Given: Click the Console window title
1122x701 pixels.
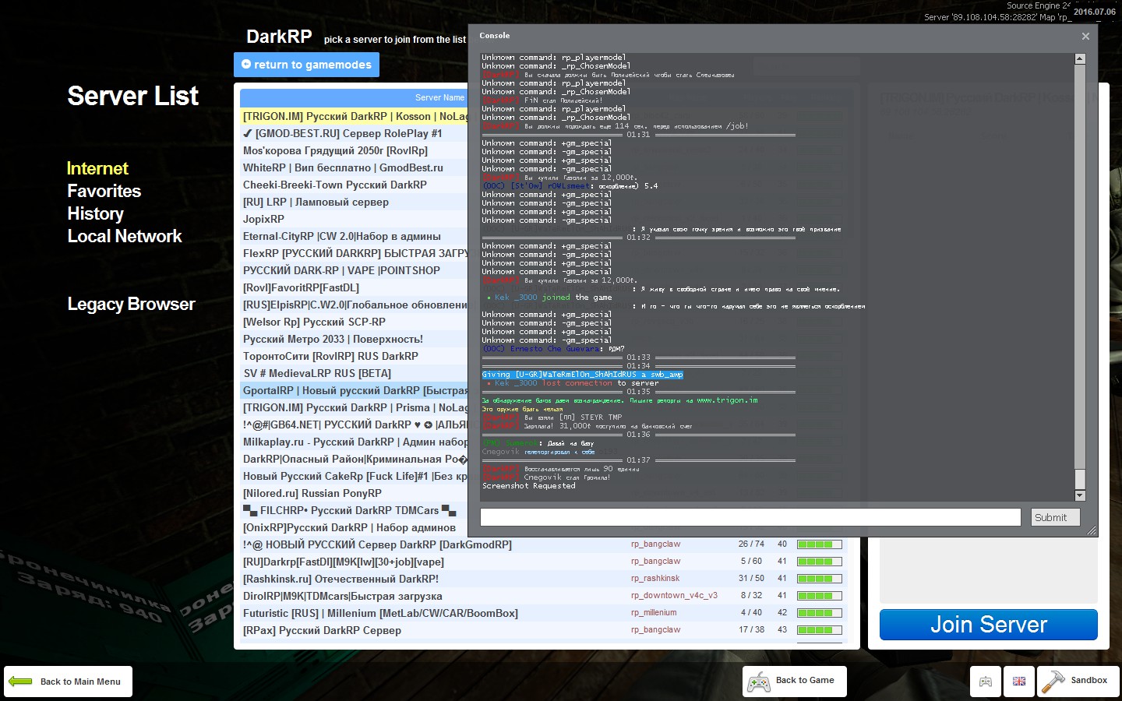Looking at the screenshot, I should (495, 36).
